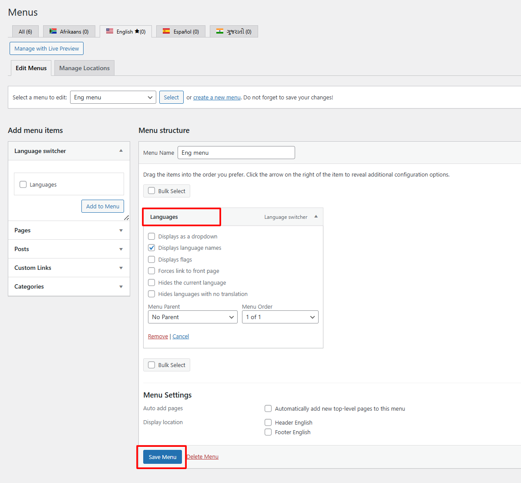This screenshot has height=483, width=521.
Task: Select the All (6) languages tab
Action: pyautogui.click(x=25, y=31)
